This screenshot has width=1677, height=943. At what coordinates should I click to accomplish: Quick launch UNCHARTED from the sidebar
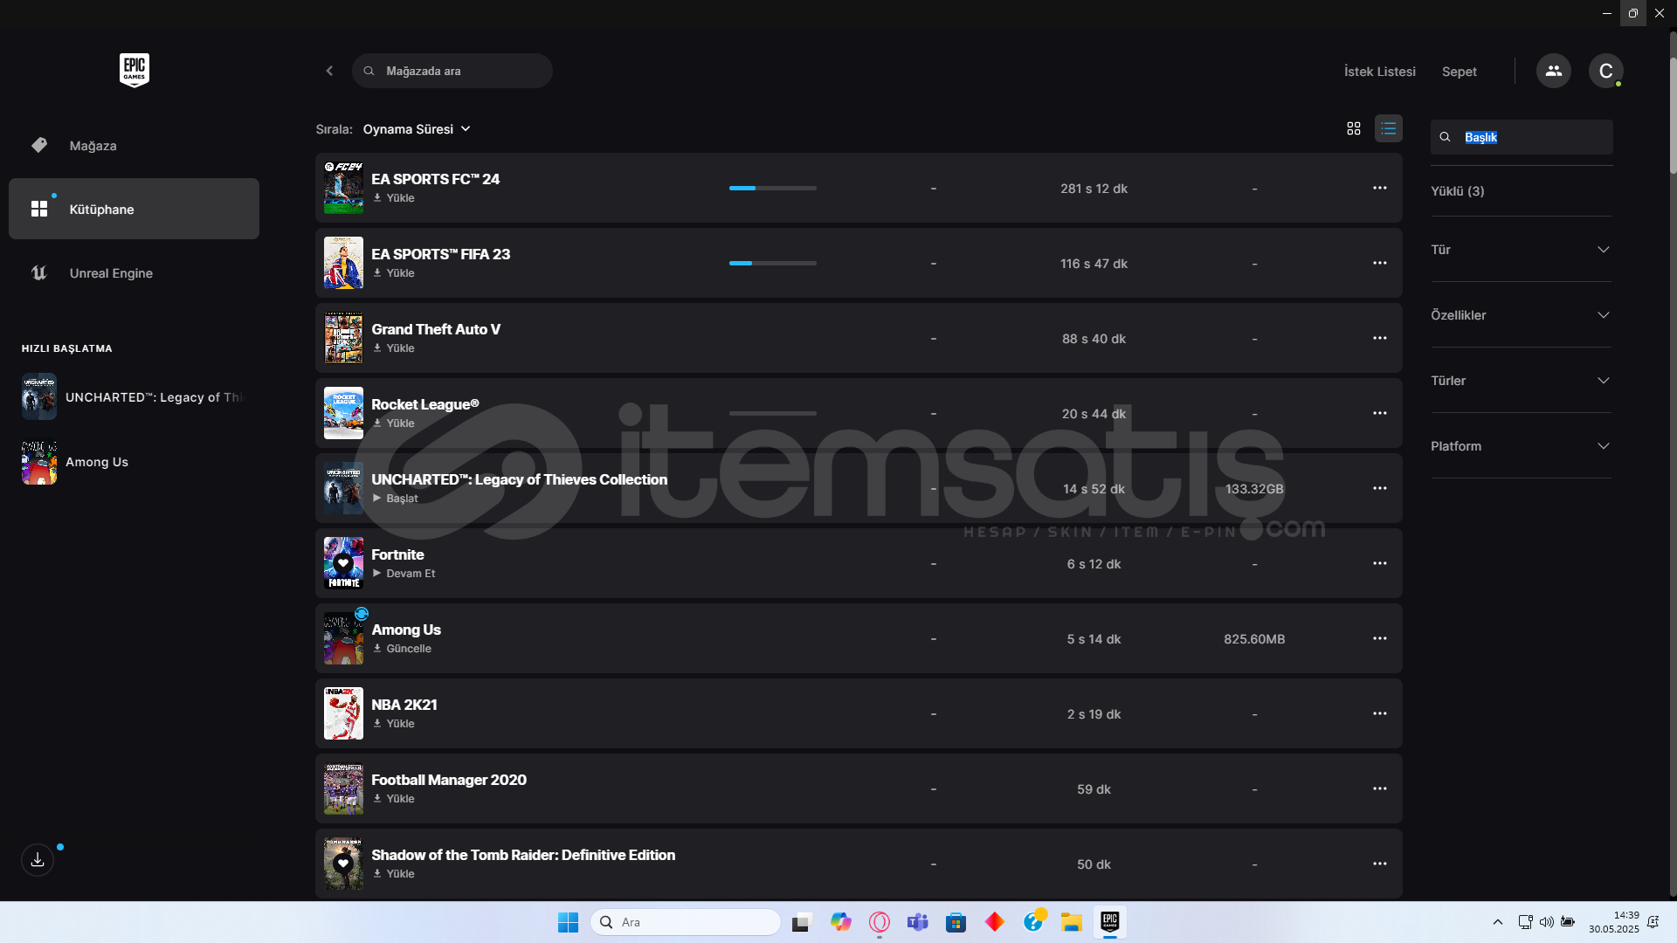click(134, 397)
